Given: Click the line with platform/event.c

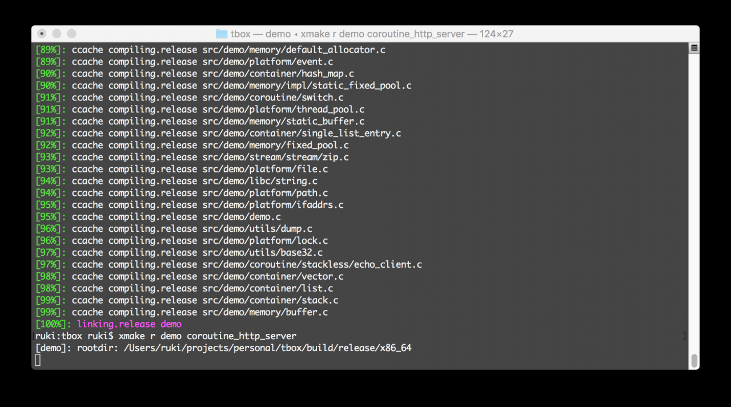Looking at the screenshot, I should [184, 62].
